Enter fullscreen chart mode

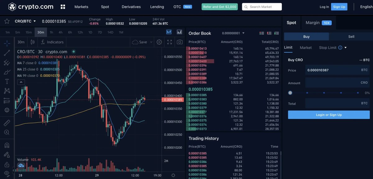[x=169, y=42]
